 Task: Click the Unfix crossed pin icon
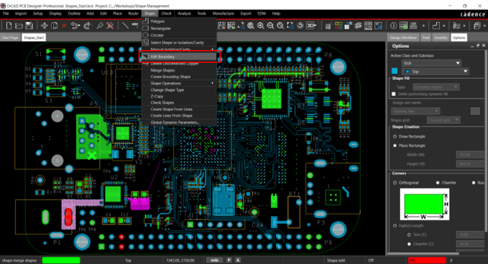pyautogui.click(x=109, y=26)
